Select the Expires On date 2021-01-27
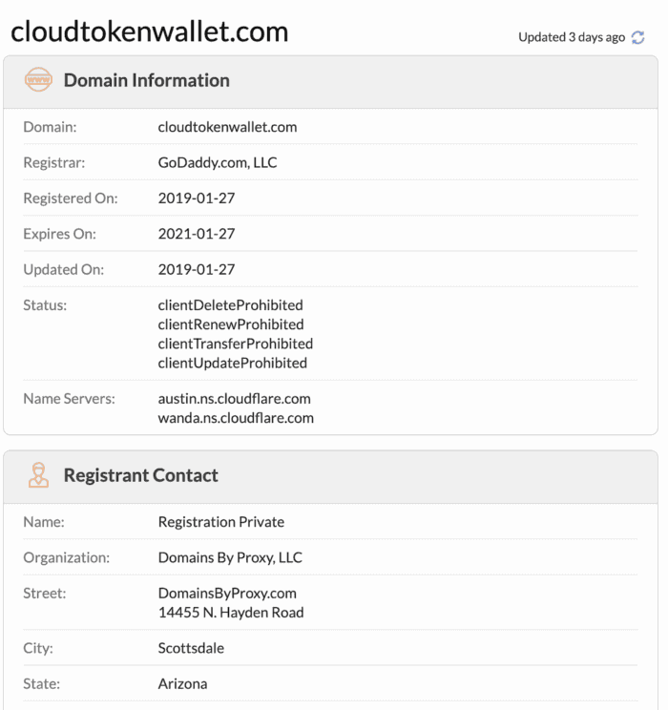 click(196, 234)
